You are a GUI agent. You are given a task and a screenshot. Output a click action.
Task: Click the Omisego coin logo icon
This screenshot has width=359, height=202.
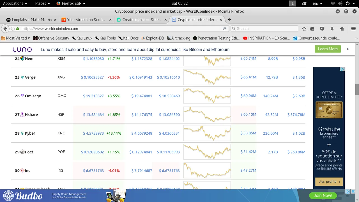[x=22, y=96]
